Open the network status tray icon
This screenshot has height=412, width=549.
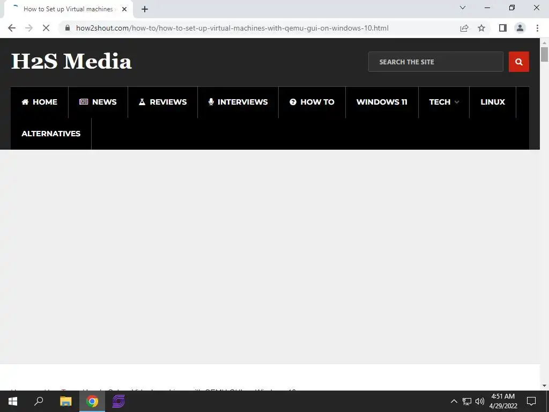click(x=467, y=401)
